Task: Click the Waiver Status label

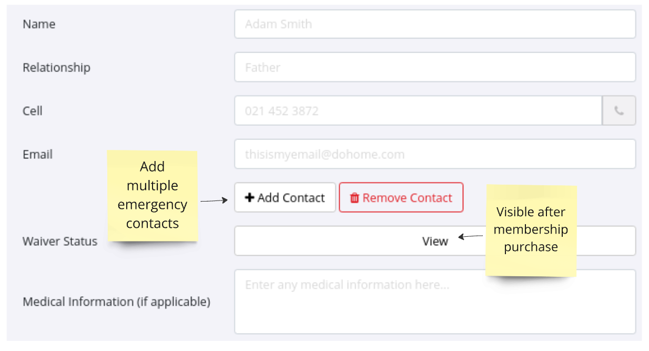Action: [x=60, y=242]
